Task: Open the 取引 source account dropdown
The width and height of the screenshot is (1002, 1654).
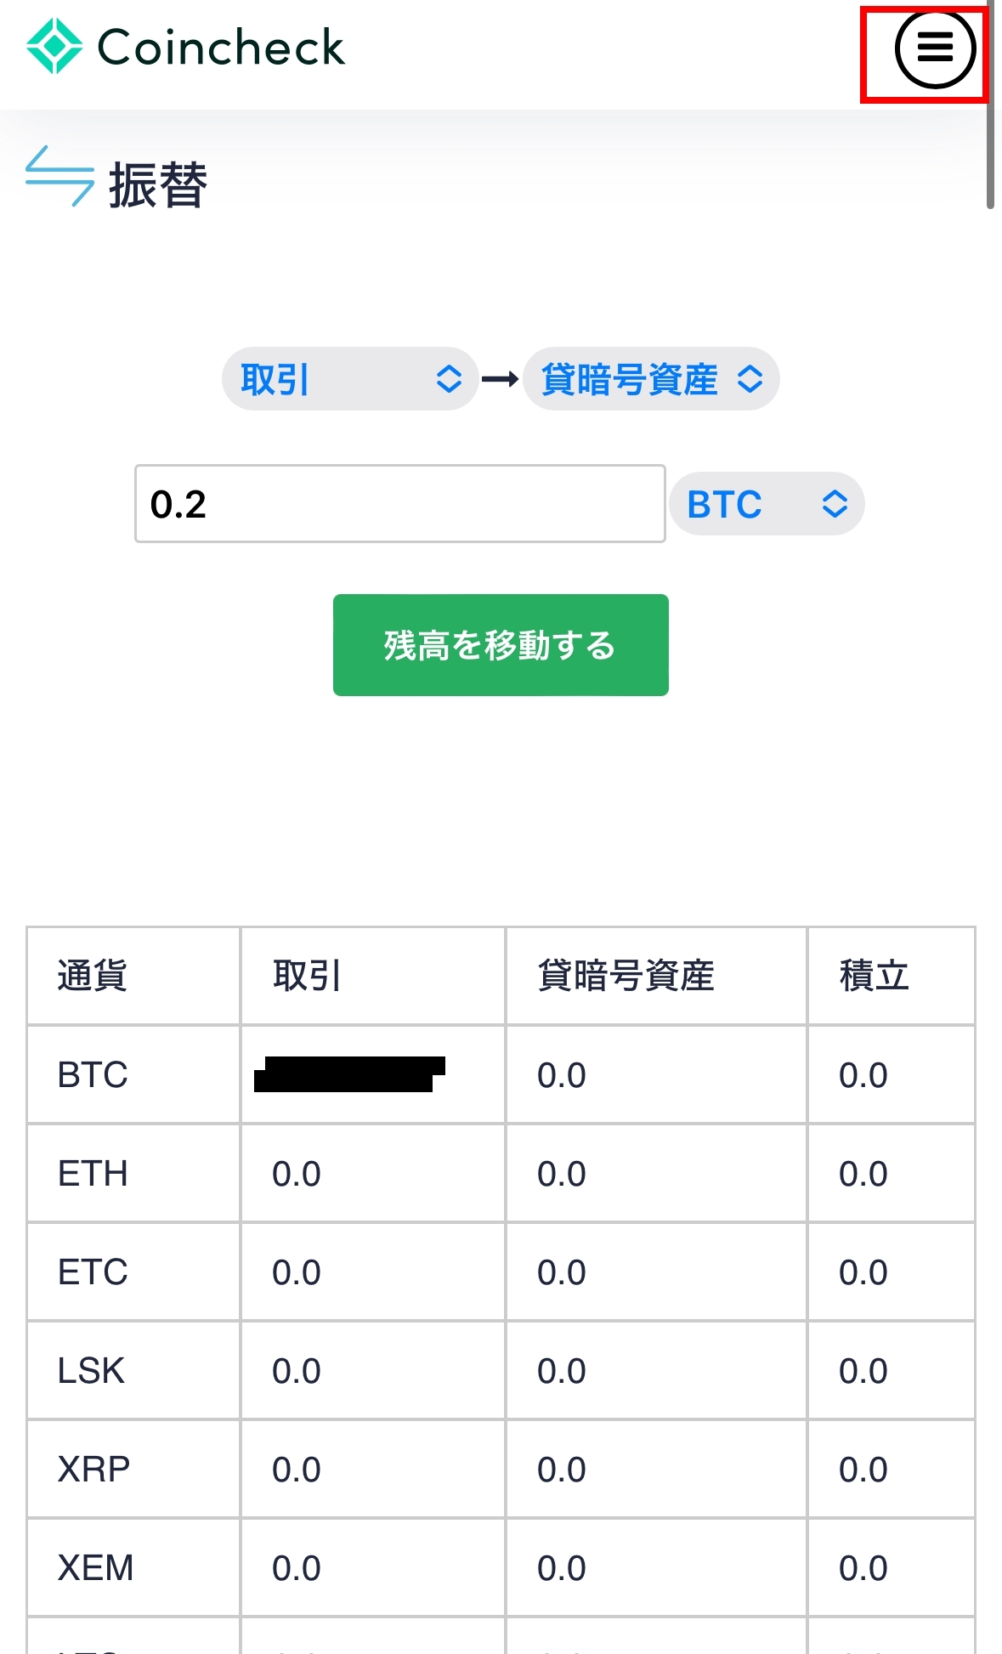Action: coord(349,379)
